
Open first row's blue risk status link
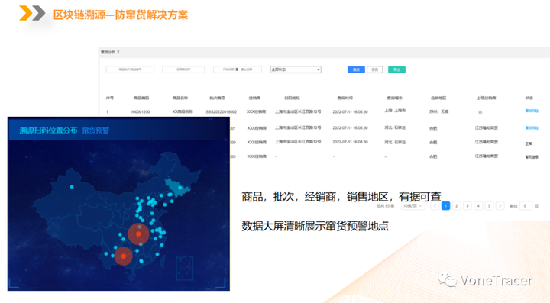coord(532,111)
